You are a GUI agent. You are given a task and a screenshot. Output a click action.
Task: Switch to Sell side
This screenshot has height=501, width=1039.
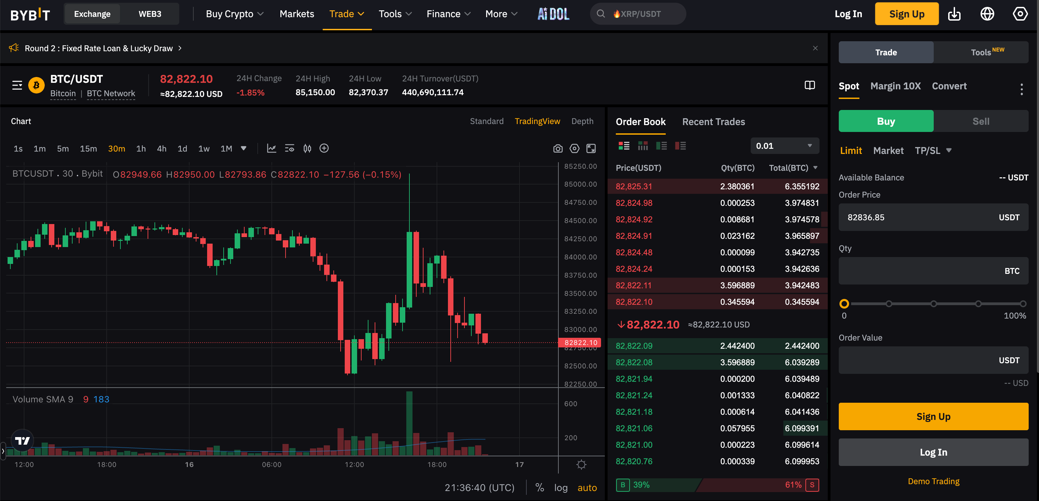981,121
